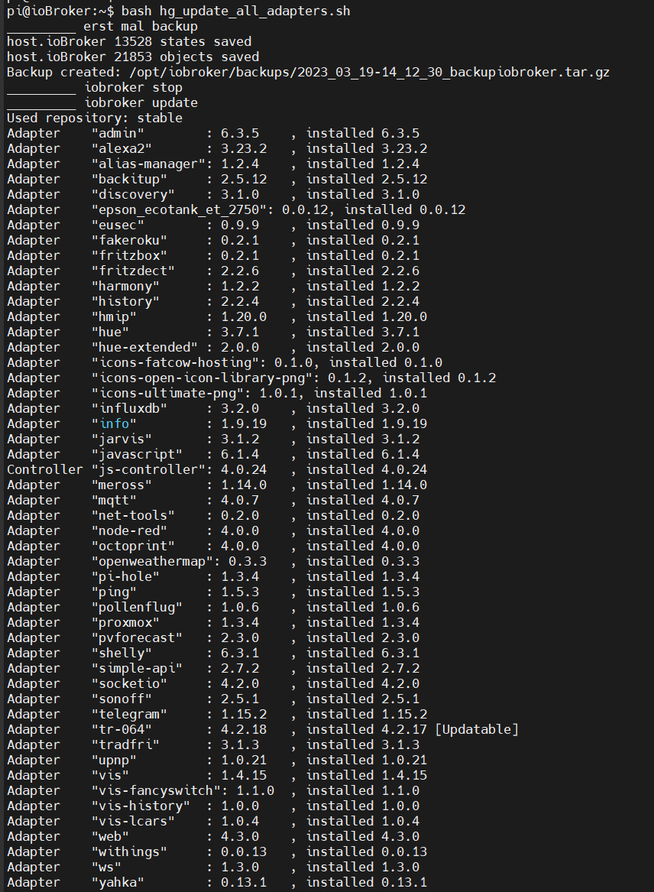Click the "yahka" adapter entry
Image resolution: width=654 pixels, height=892 pixels.
[x=217, y=883]
